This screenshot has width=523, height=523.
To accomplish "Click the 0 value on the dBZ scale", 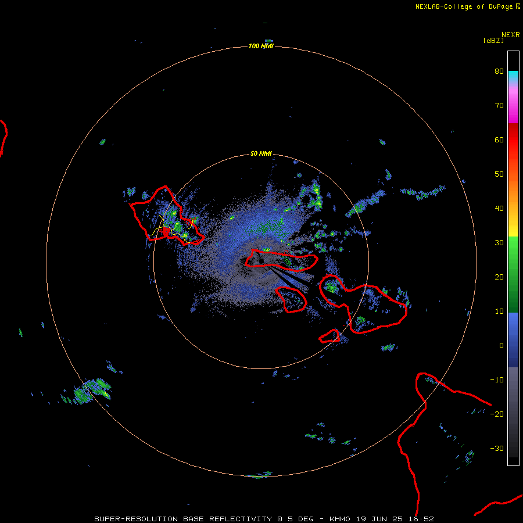I will pos(501,346).
